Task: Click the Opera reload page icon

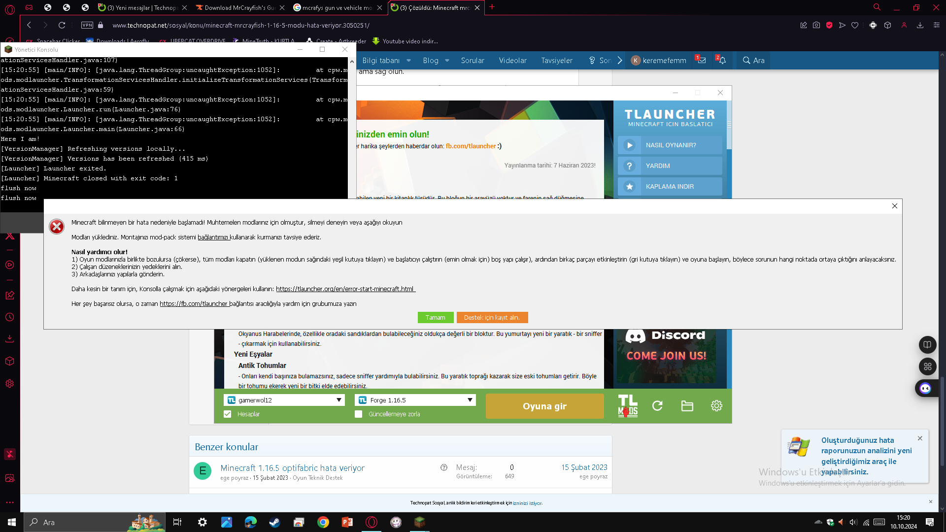Action: (62, 25)
